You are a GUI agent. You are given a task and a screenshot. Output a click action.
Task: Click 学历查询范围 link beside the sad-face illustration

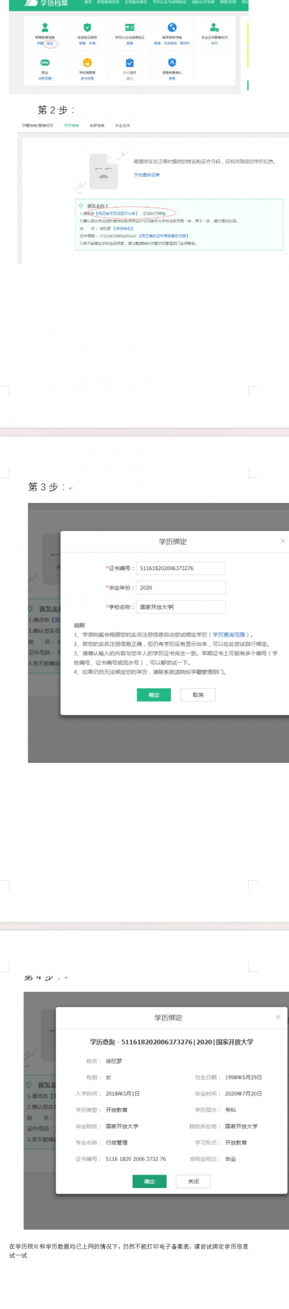(147, 175)
